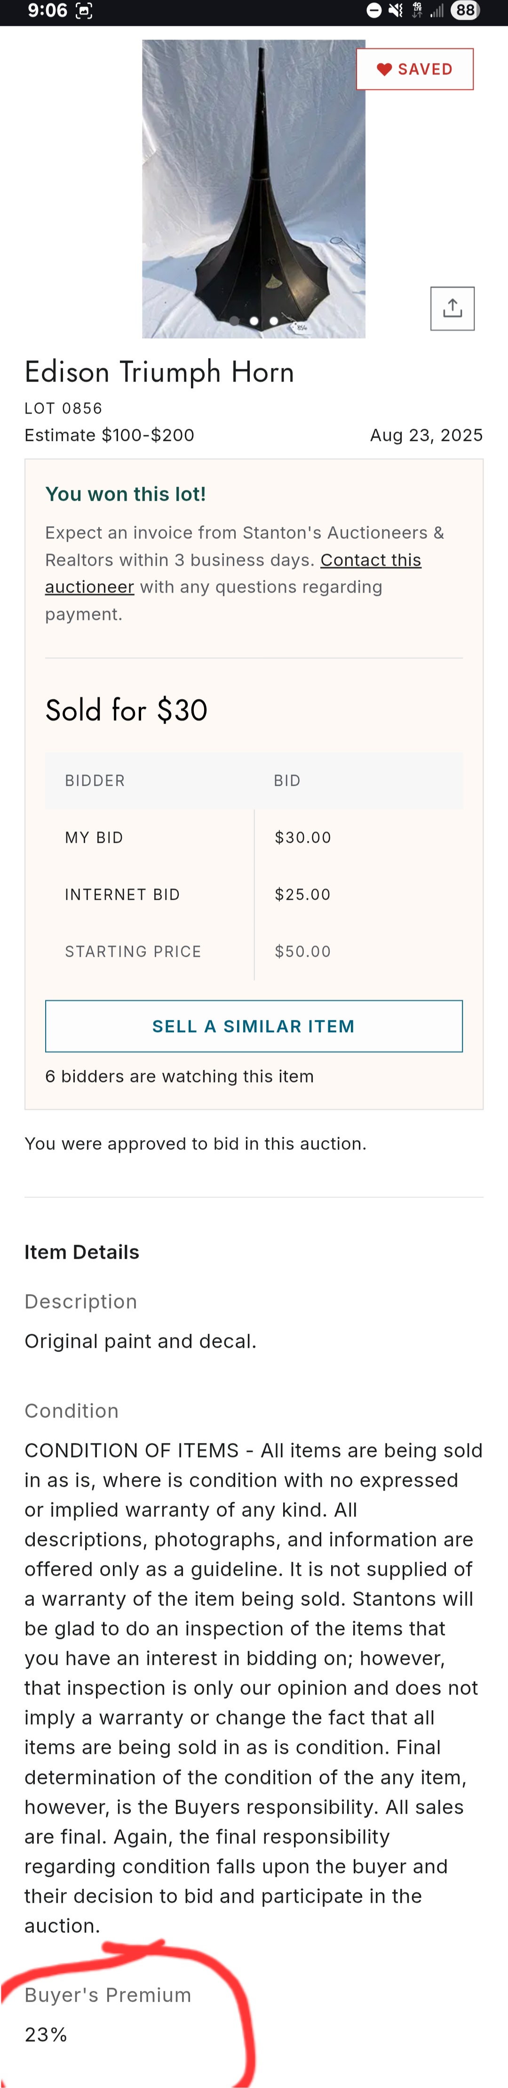Tap the muted sound status icon
The height and width of the screenshot is (2088, 508).
pos(396,10)
